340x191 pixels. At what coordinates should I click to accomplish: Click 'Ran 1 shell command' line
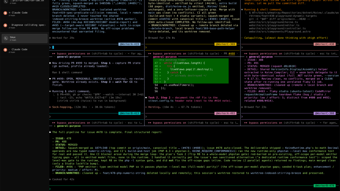pyautogui.click(x=67, y=72)
